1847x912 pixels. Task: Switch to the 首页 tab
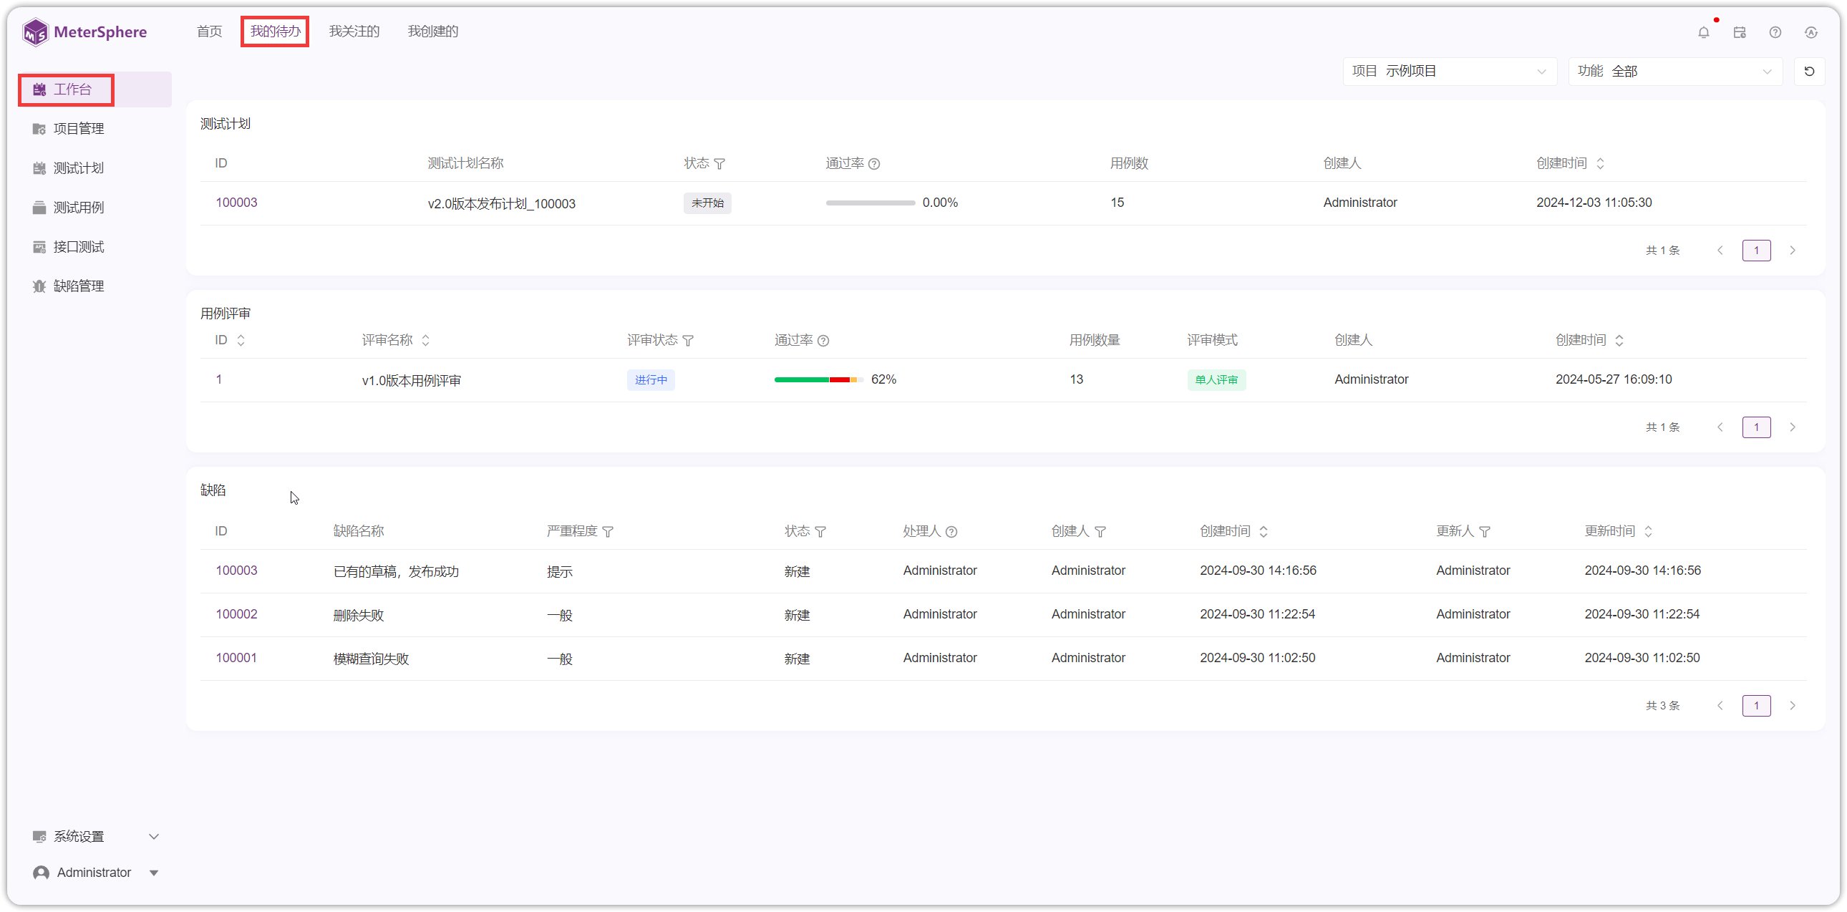(209, 31)
